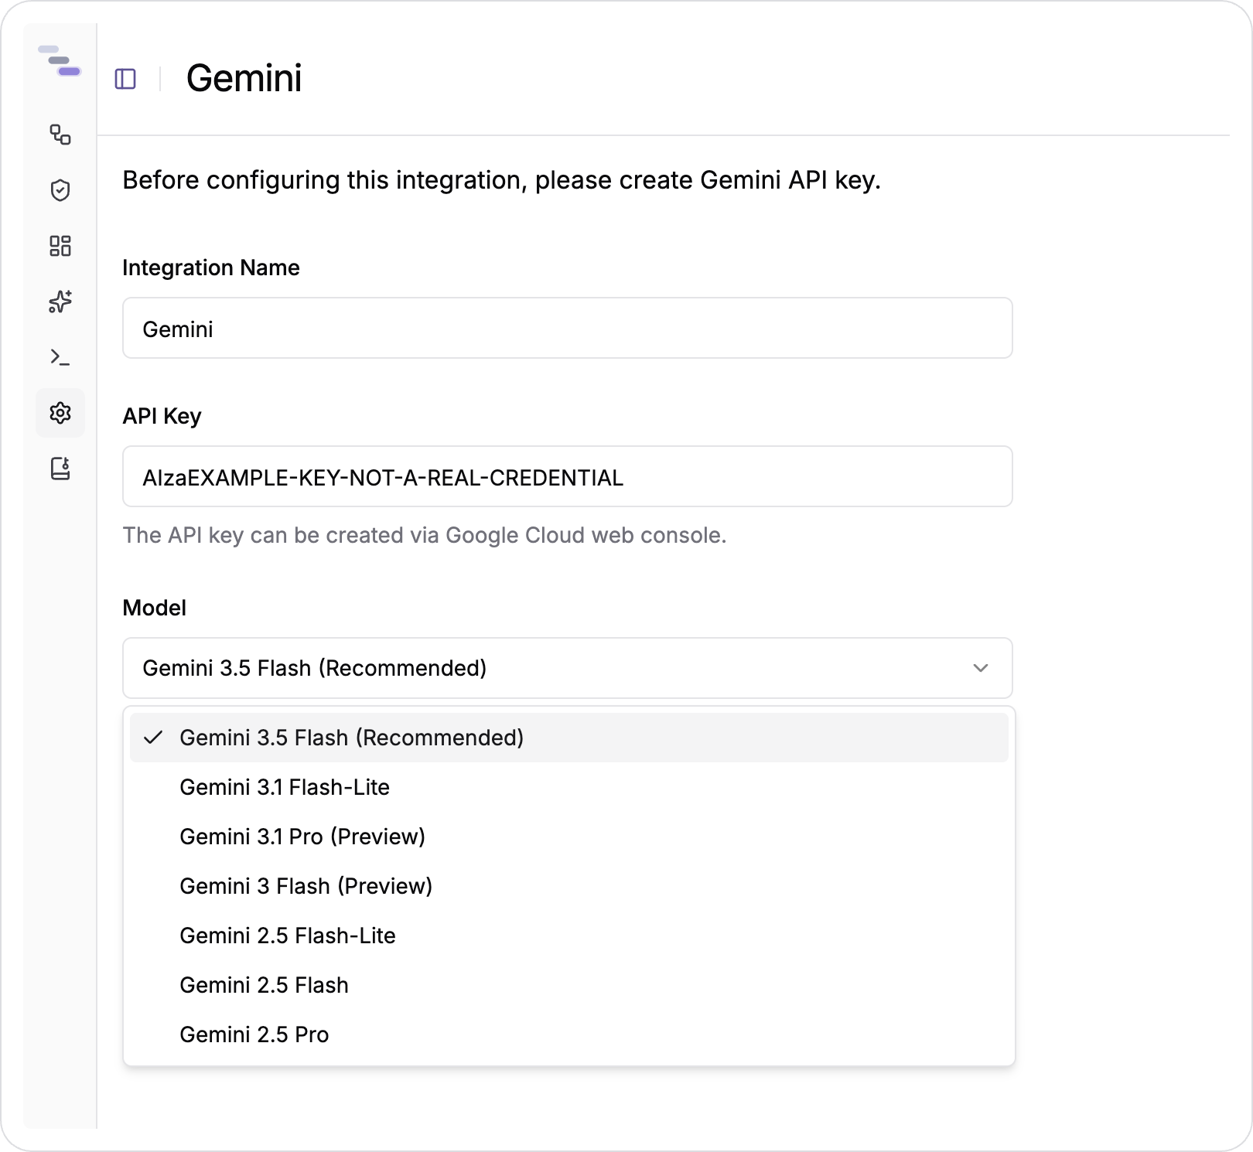Select Gemini 3 Flash (Preview) option
The width and height of the screenshot is (1253, 1152).
pyautogui.click(x=569, y=886)
